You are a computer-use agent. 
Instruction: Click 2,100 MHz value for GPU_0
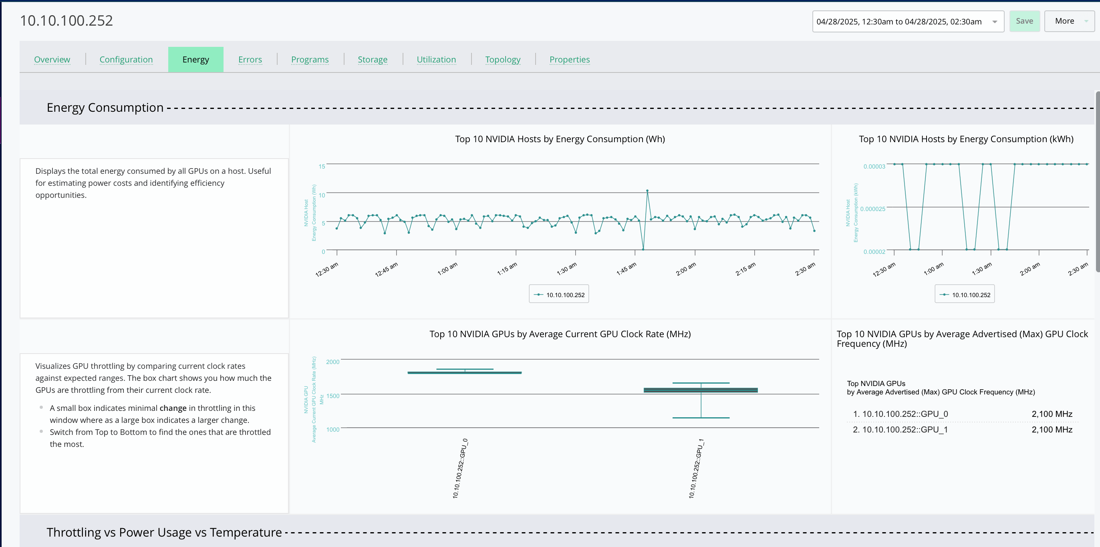pyautogui.click(x=1052, y=414)
